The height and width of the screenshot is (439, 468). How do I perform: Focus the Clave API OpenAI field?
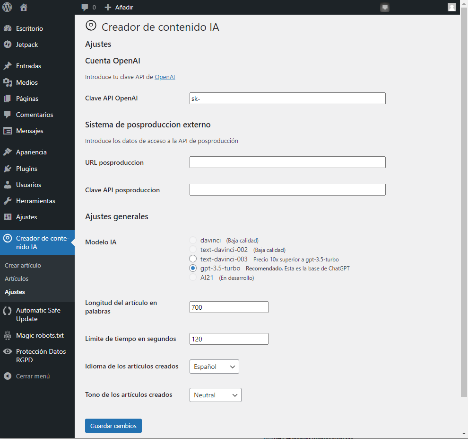[x=287, y=99]
